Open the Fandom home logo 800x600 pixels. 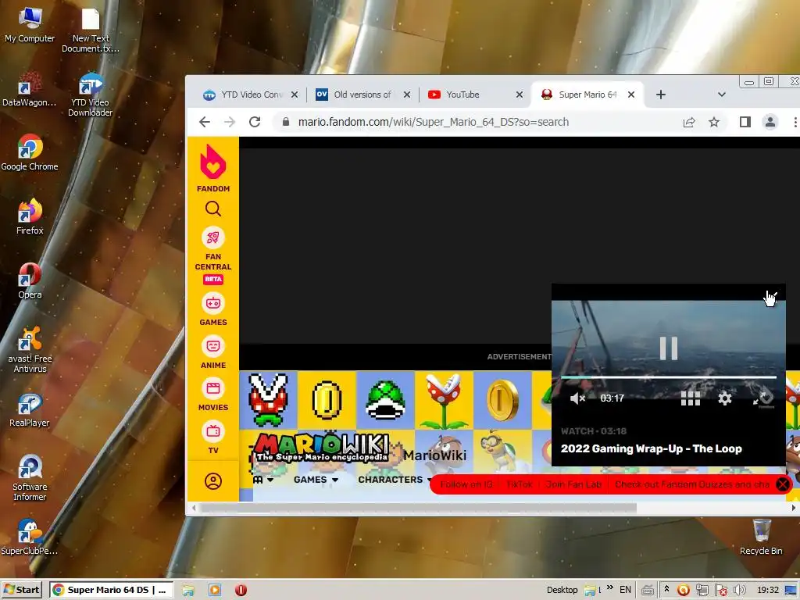(x=212, y=169)
